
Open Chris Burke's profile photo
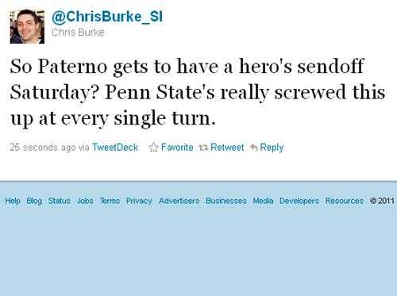(x=27, y=26)
